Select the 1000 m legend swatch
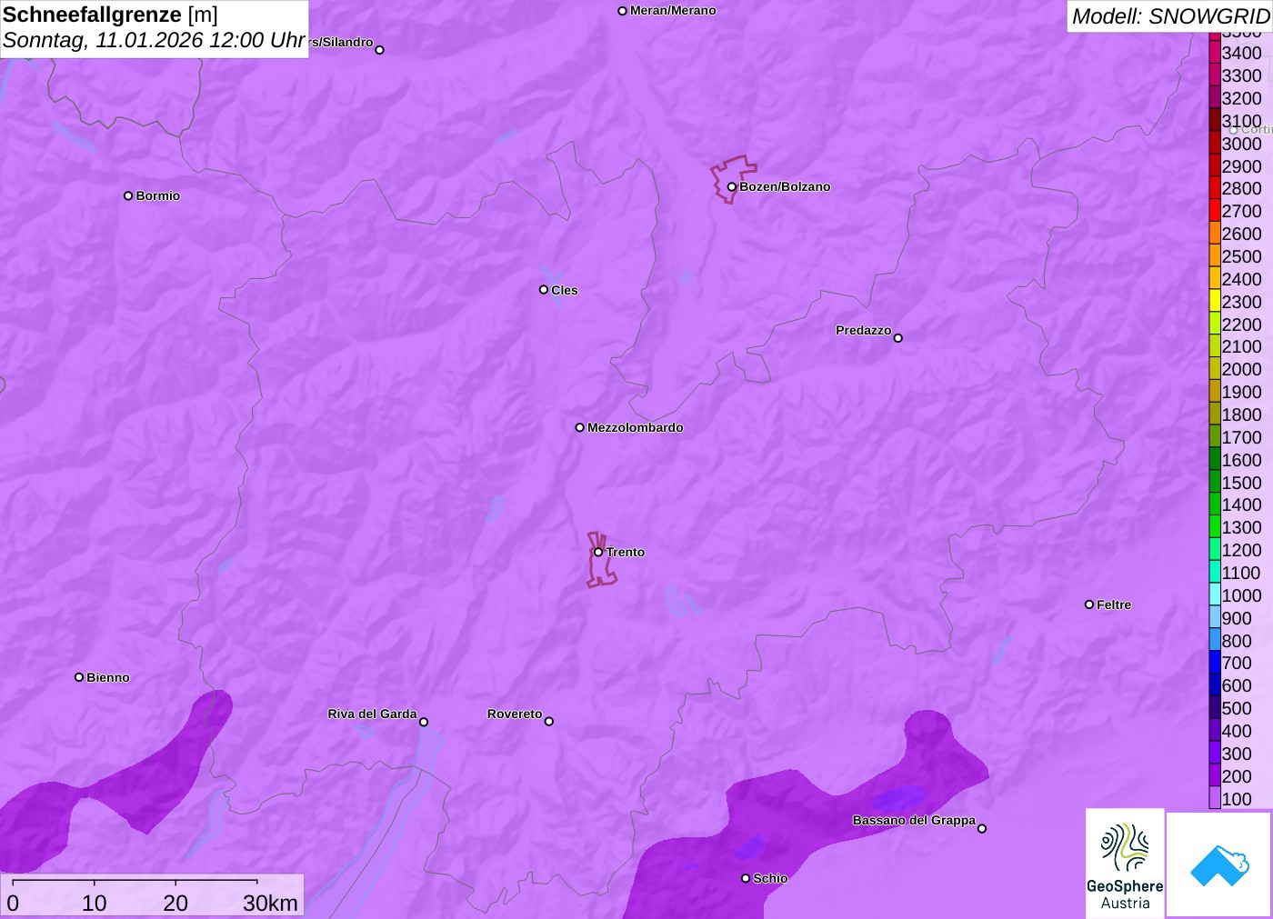Image resolution: width=1273 pixels, height=919 pixels. click(1215, 594)
